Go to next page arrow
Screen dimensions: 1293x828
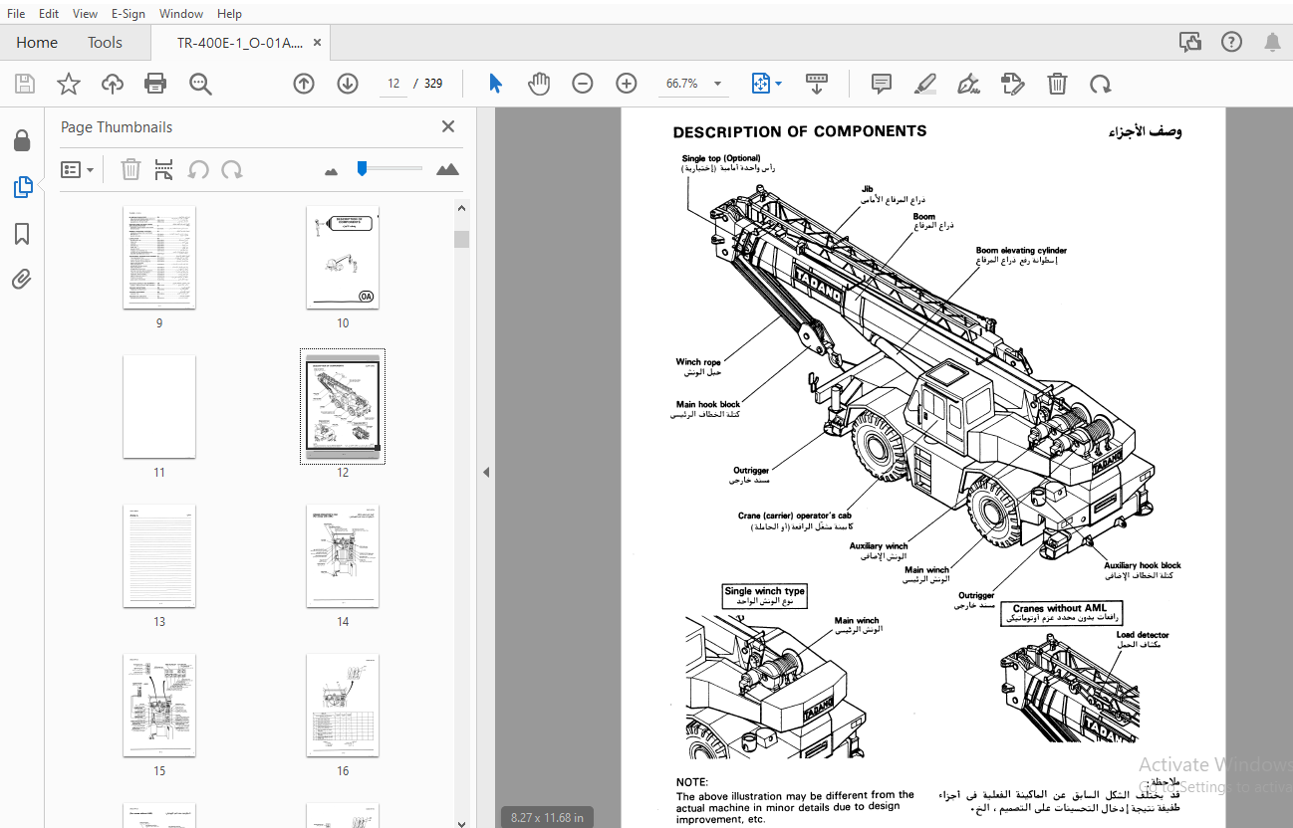[348, 84]
